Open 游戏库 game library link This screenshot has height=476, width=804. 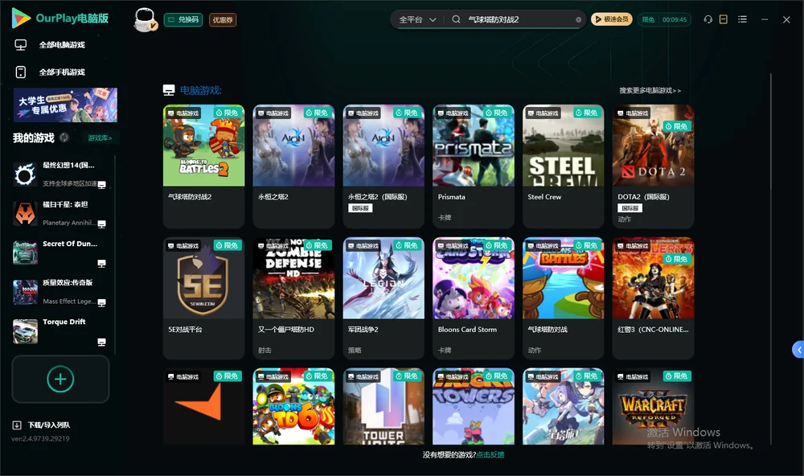click(x=100, y=138)
